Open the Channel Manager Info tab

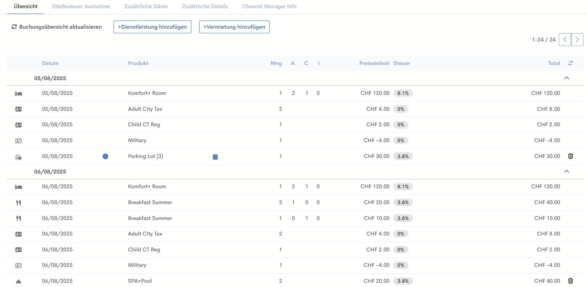[269, 7]
